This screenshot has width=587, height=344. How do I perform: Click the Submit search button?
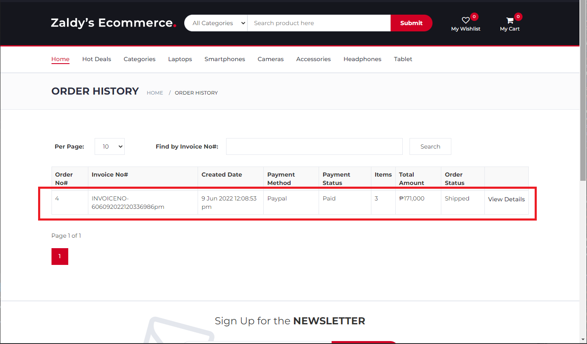(x=411, y=23)
